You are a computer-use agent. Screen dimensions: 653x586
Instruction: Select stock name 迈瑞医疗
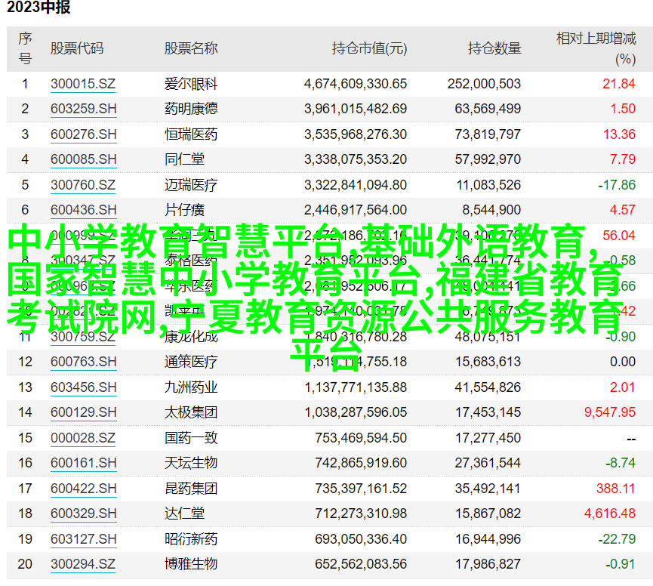coord(191,185)
